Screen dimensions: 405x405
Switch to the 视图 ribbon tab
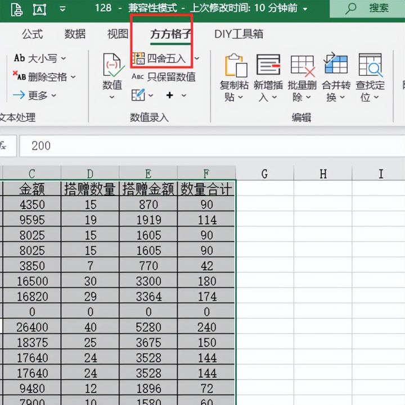click(118, 34)
